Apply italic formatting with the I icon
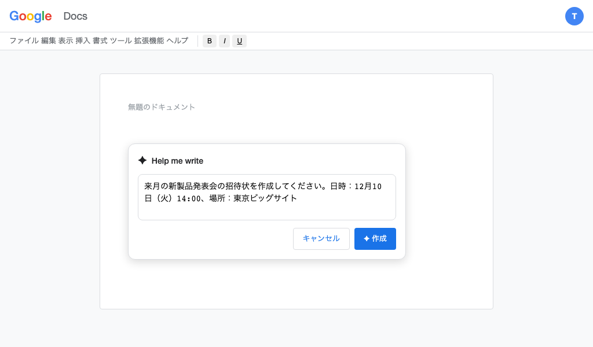Image resolution: width=593 pixels, height=347 pixels. (224, 40)
